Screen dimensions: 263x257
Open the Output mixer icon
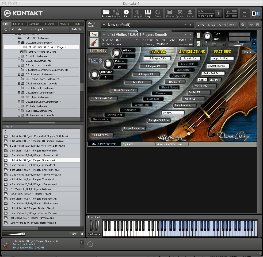point(138,13)
